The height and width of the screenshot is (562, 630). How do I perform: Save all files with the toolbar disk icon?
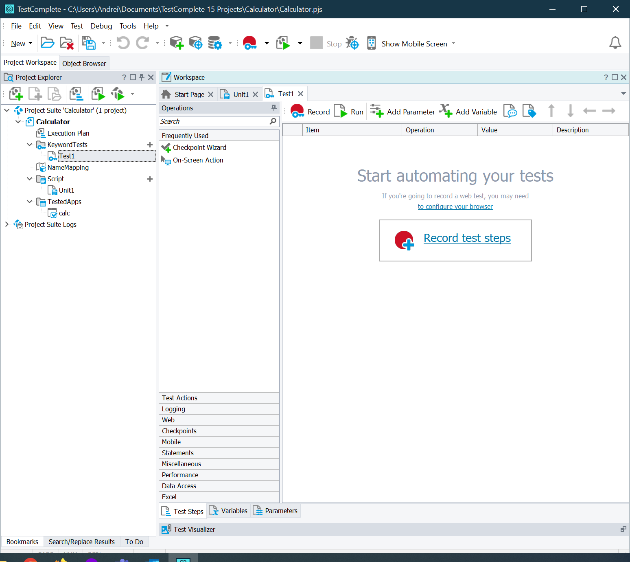pos(88,43)
